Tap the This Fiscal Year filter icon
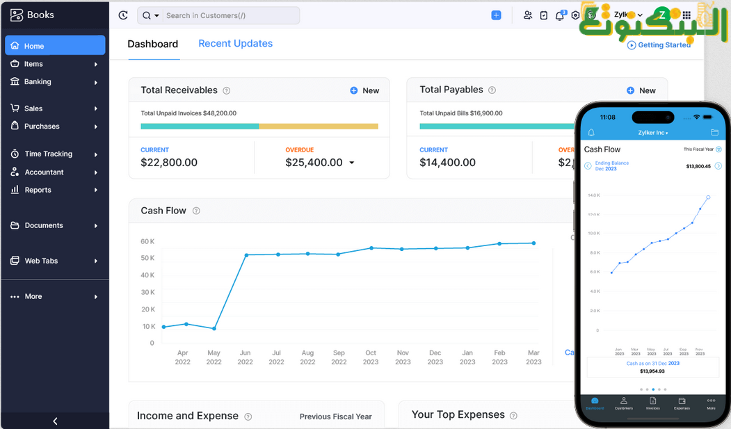The height and width of the screenshot is (429, 731). (718, 149)
